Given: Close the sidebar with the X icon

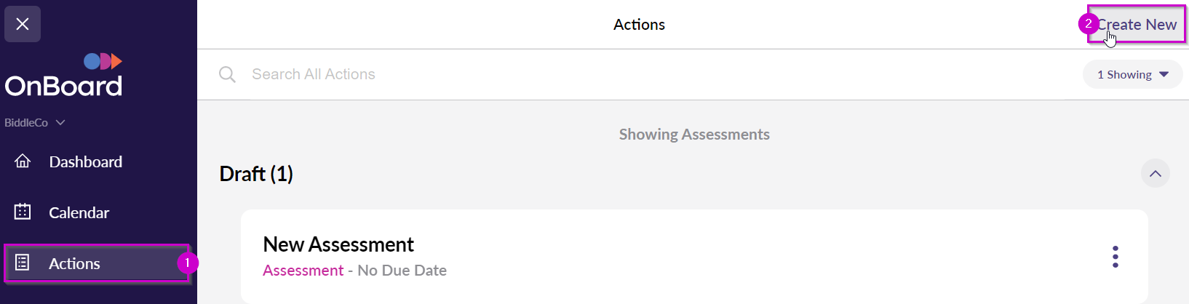Looking at the screenshot, I should pyautogui.click(x=23, y=24).
